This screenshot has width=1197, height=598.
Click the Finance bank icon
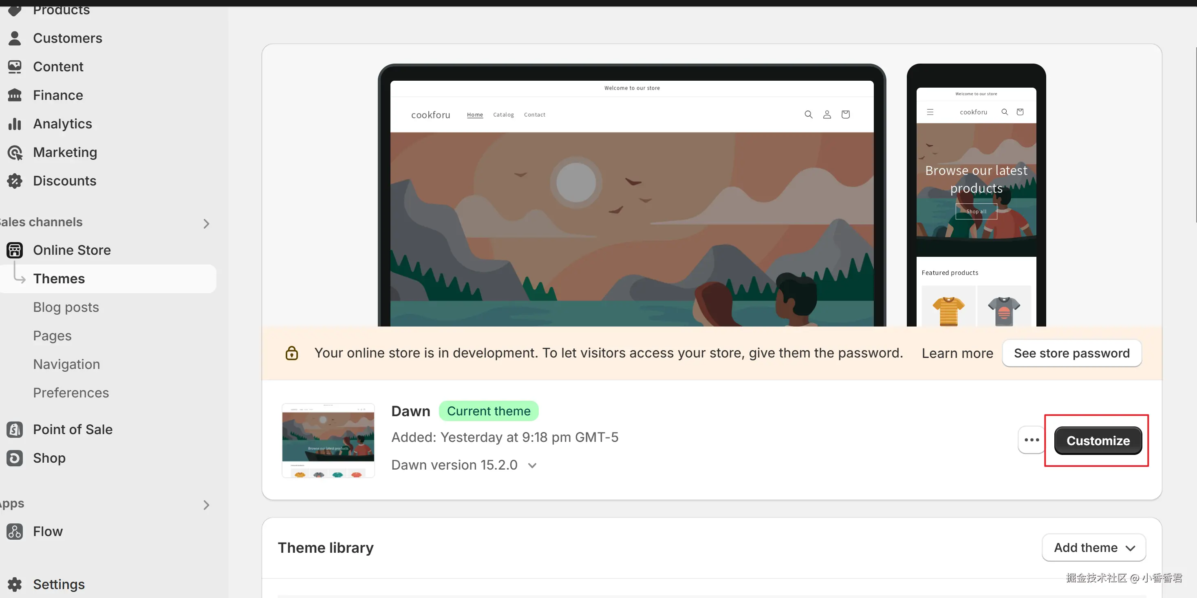pyautogui.click(x=15, y=95)
